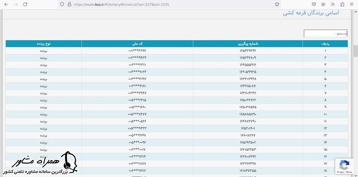
Task: Select national code ۰۰۵***۹۳۲۲
Action: [137, 128]
